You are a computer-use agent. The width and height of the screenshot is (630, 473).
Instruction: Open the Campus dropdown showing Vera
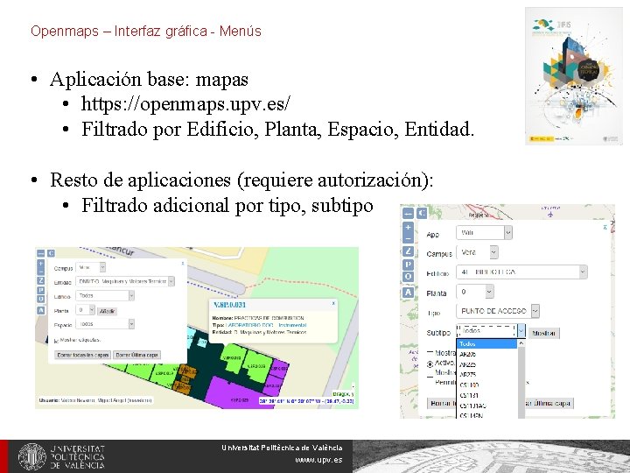(478, 252)
